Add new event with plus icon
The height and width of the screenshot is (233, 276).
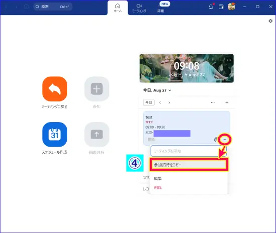click(x=227, y=102)
